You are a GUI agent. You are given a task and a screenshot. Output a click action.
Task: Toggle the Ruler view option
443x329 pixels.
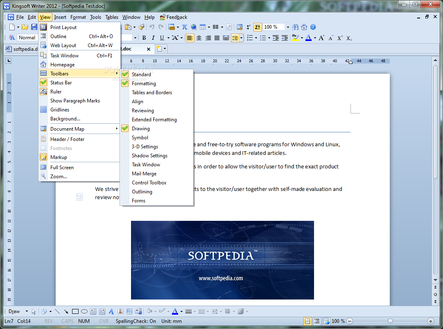point(79,92)
